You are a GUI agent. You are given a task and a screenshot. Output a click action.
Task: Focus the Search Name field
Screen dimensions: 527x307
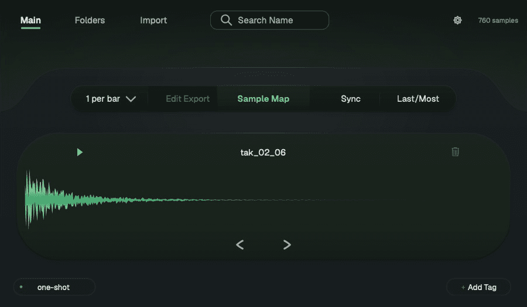[x=269, y=20]
